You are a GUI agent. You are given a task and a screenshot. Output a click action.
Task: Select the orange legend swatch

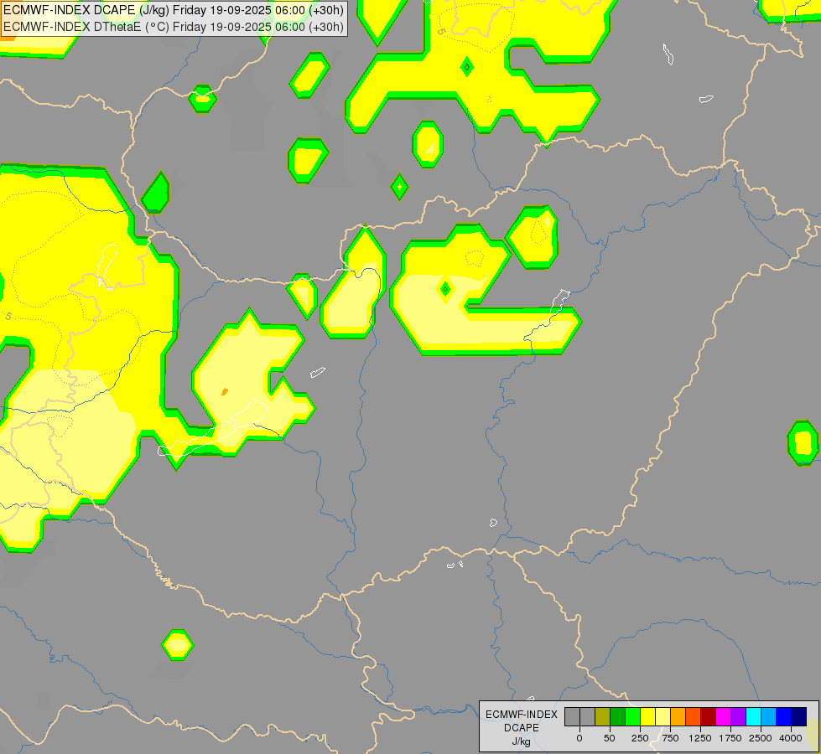point(678,716)
